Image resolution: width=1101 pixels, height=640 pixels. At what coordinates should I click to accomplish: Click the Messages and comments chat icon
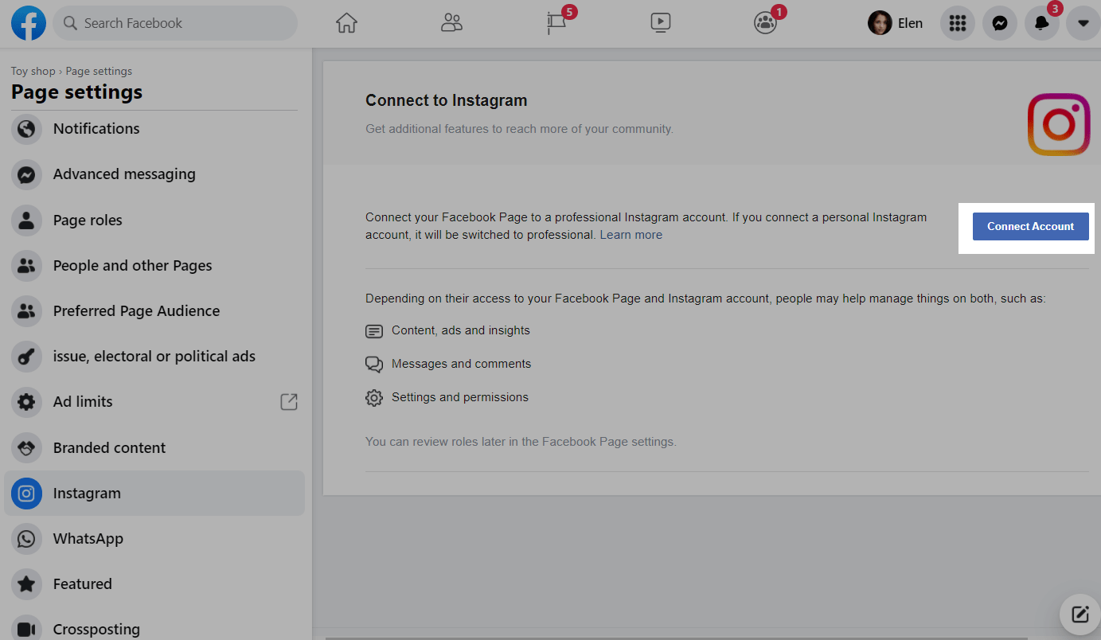374,365
